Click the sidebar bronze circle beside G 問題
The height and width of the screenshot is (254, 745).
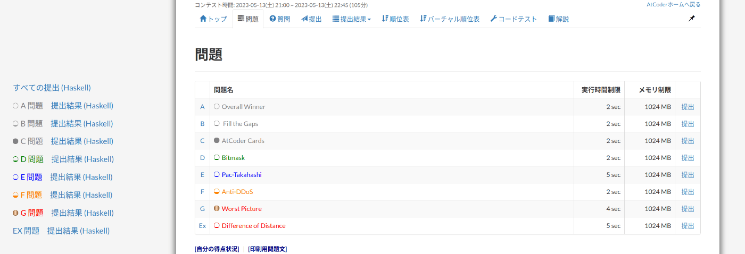point(15,213)
